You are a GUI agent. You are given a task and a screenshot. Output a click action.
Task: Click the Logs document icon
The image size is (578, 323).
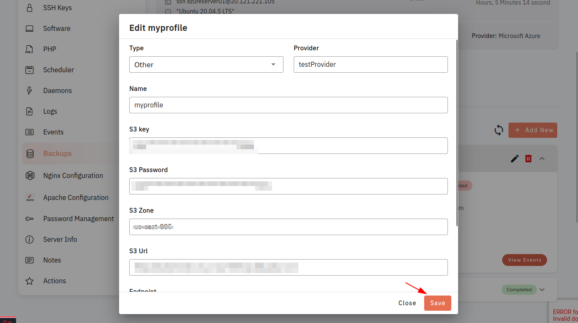29,111
